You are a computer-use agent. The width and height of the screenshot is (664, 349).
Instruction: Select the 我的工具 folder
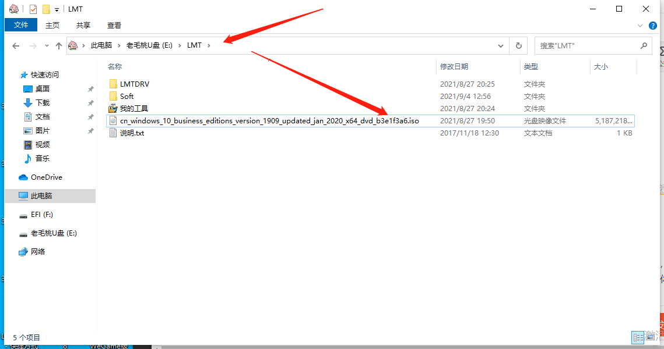[134, 109]
